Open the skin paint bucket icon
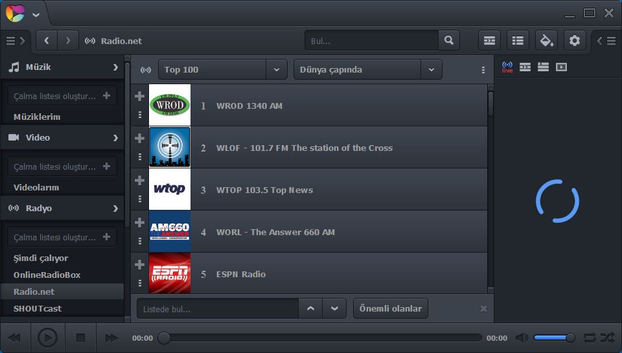The width and height of the screenshot is (622, 353). tap(546, 40)
